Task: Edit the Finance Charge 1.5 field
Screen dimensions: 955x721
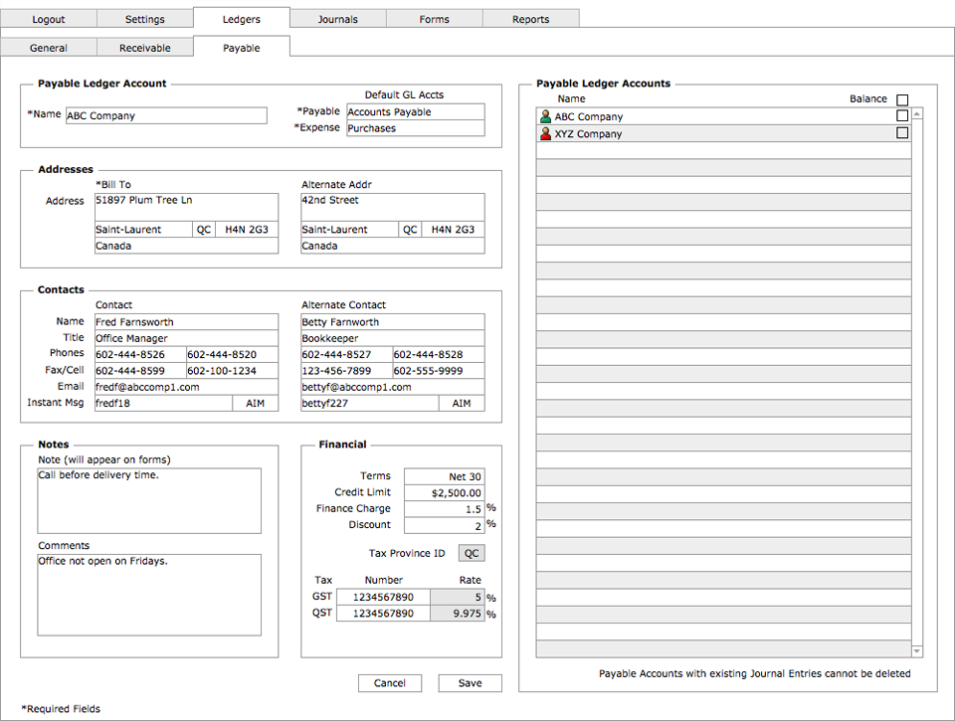Action: pos(445,509)
